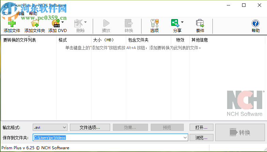Click the 转换 toolbar icon
The height and width of the screenshot is (152, 267).
click(129, 23)
